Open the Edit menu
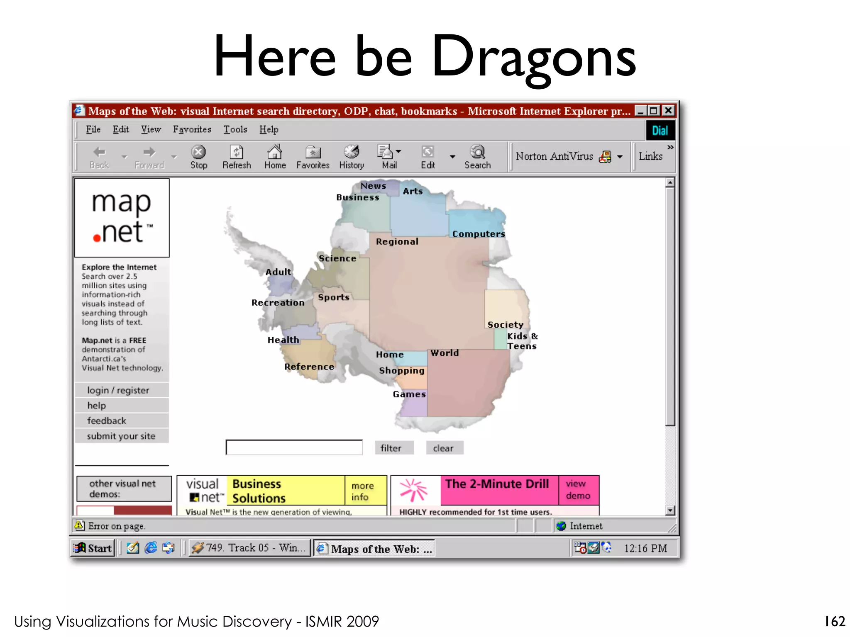 121,129
